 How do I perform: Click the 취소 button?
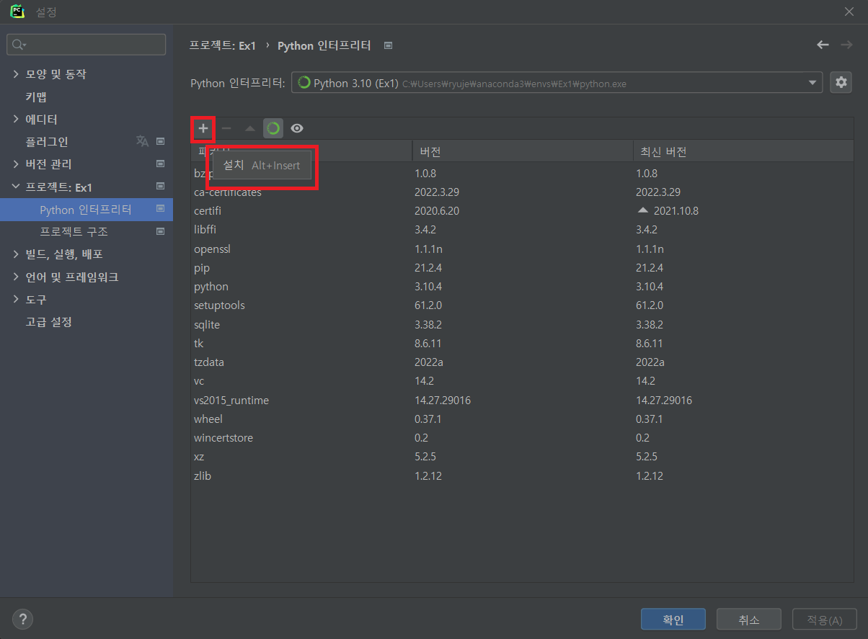[x=749, y=620]
